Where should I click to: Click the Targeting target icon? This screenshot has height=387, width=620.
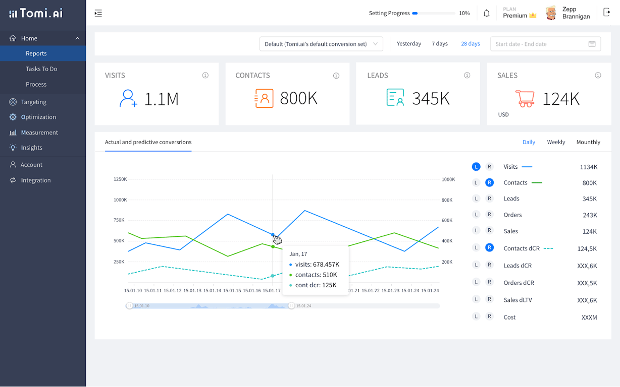(13, 102)
